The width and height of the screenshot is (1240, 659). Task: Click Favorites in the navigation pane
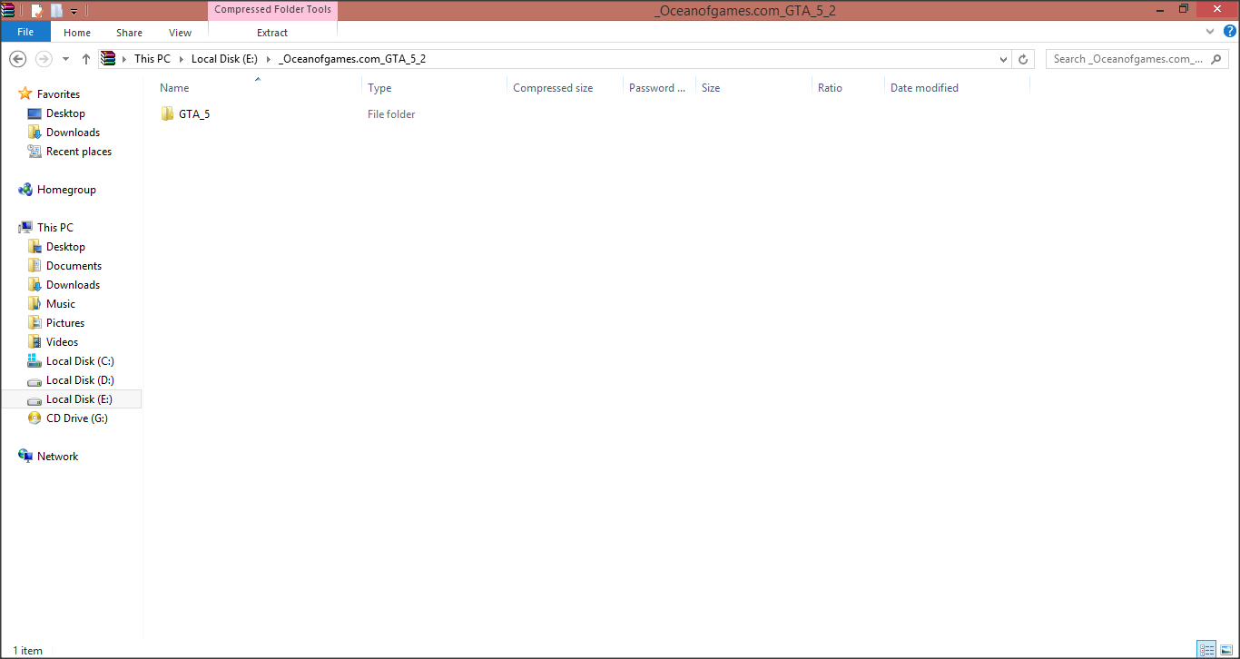pyautogui.click(x=58, y=94)
